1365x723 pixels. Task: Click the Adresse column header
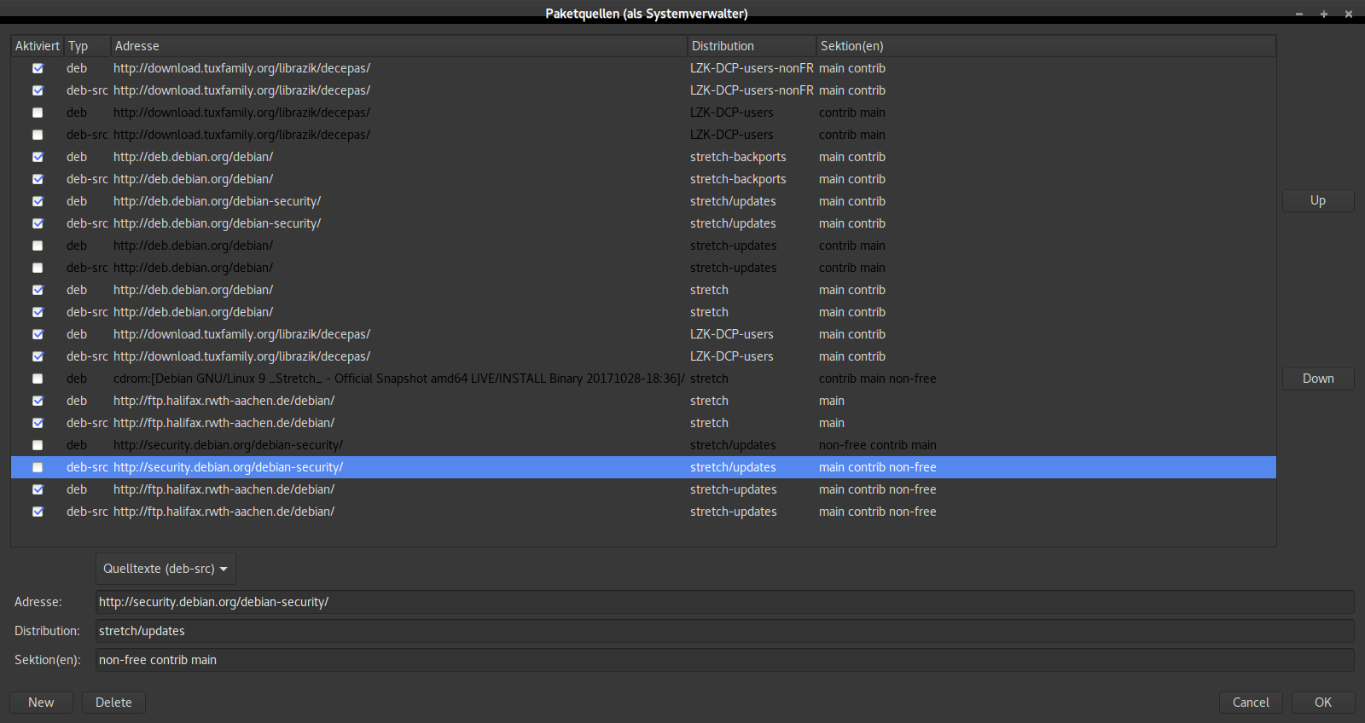399,46
